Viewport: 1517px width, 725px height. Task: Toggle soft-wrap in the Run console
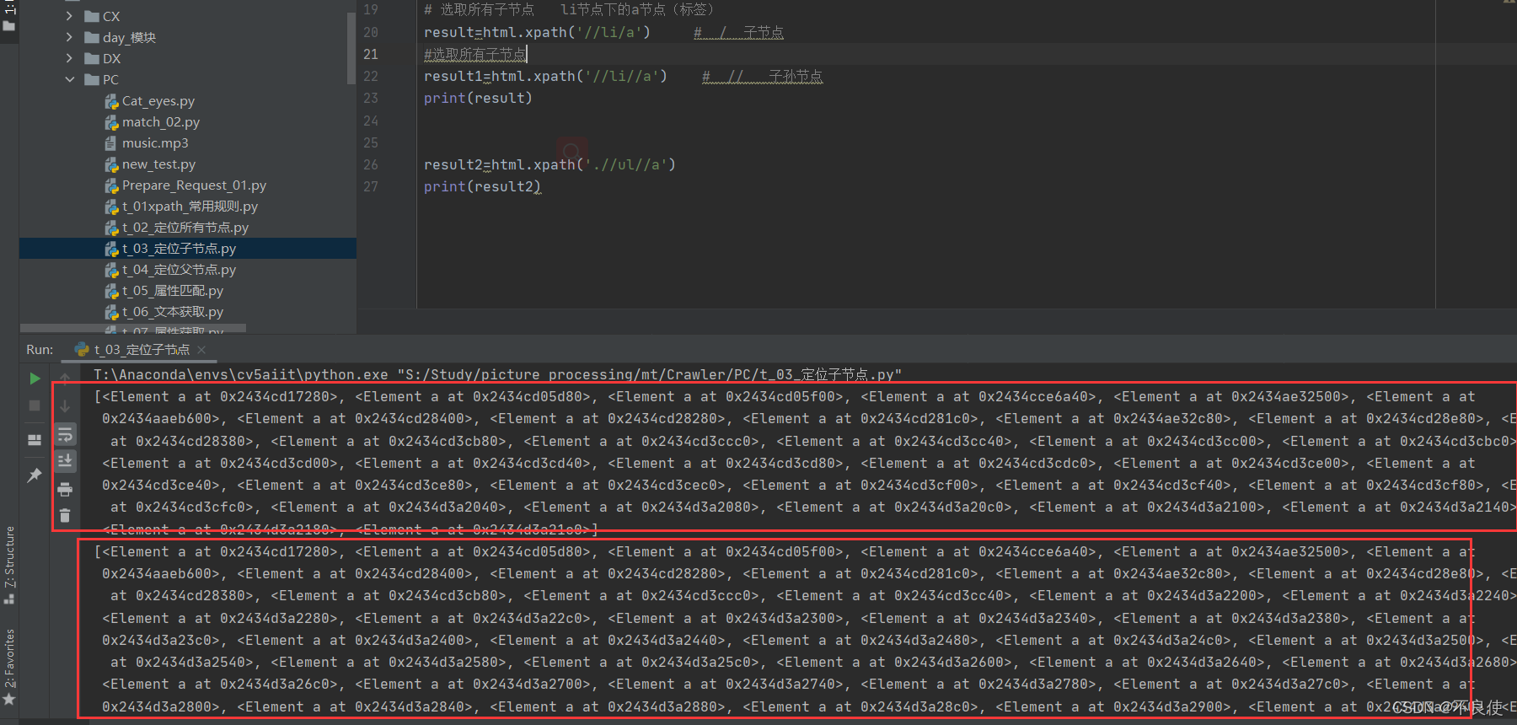point(65,434)
